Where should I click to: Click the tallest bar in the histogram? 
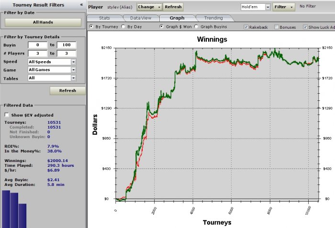pos(6,209)
